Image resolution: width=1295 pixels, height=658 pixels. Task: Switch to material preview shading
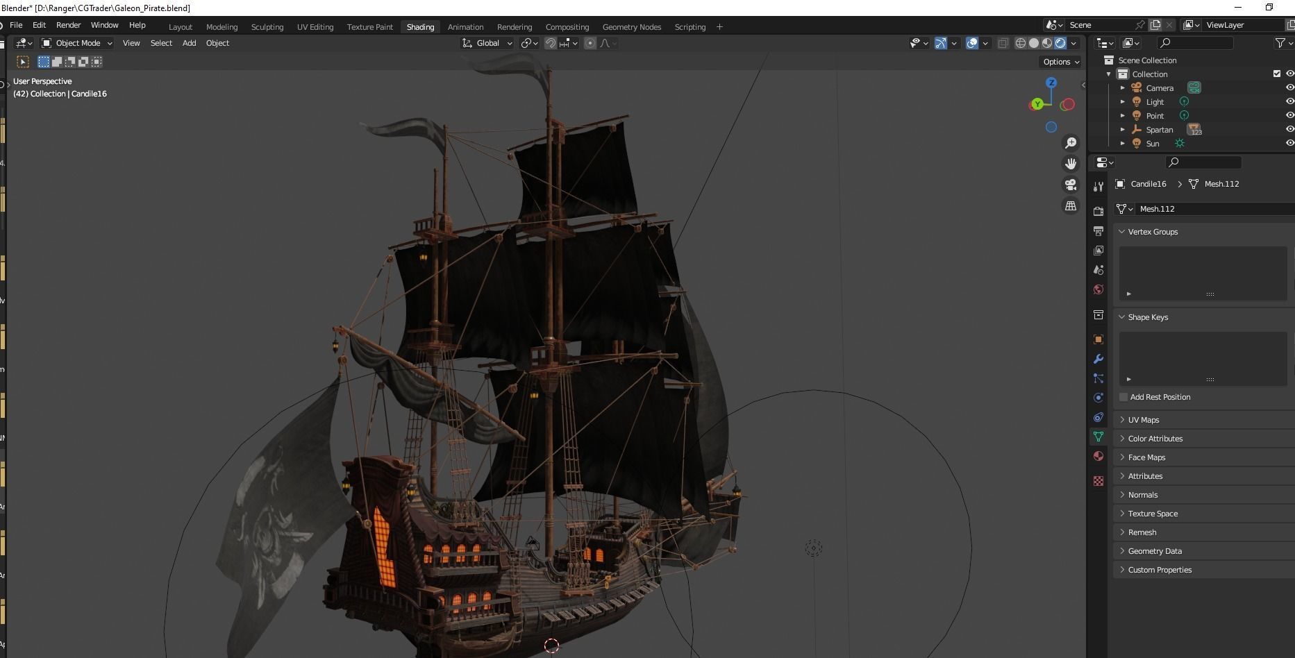click(1047, 43)
